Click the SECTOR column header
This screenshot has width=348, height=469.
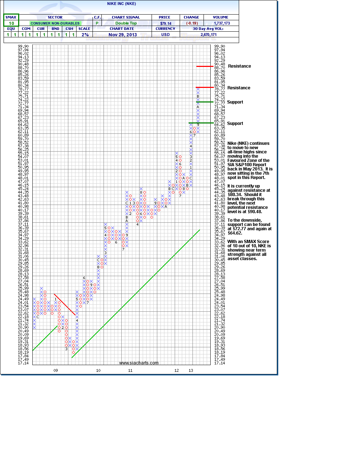click(55, 17)
